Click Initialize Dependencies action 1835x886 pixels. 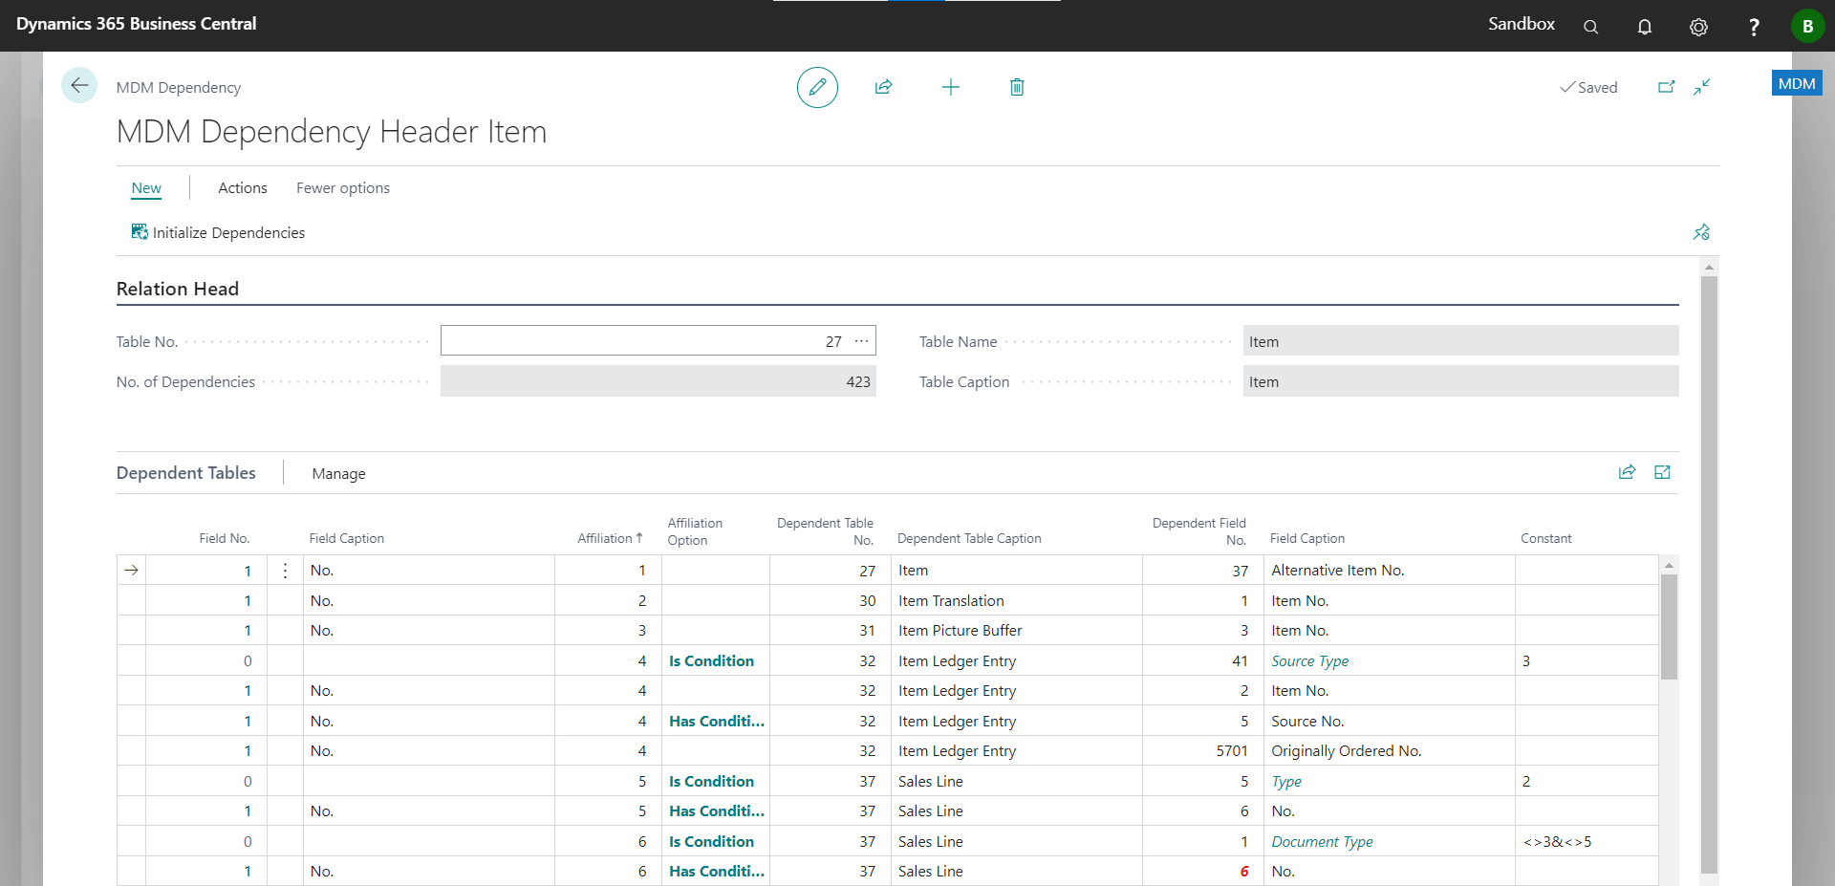(x=218, y=232)
